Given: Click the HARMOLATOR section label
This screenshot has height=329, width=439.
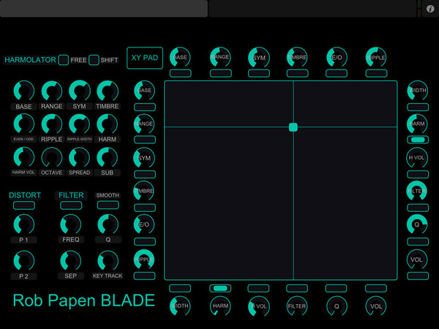Looking at the screenshot, I should (x=30, y=60).
